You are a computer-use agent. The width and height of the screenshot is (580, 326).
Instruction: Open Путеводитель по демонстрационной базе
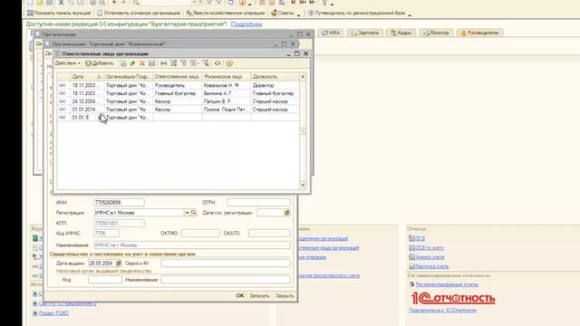tap(357, 13)
